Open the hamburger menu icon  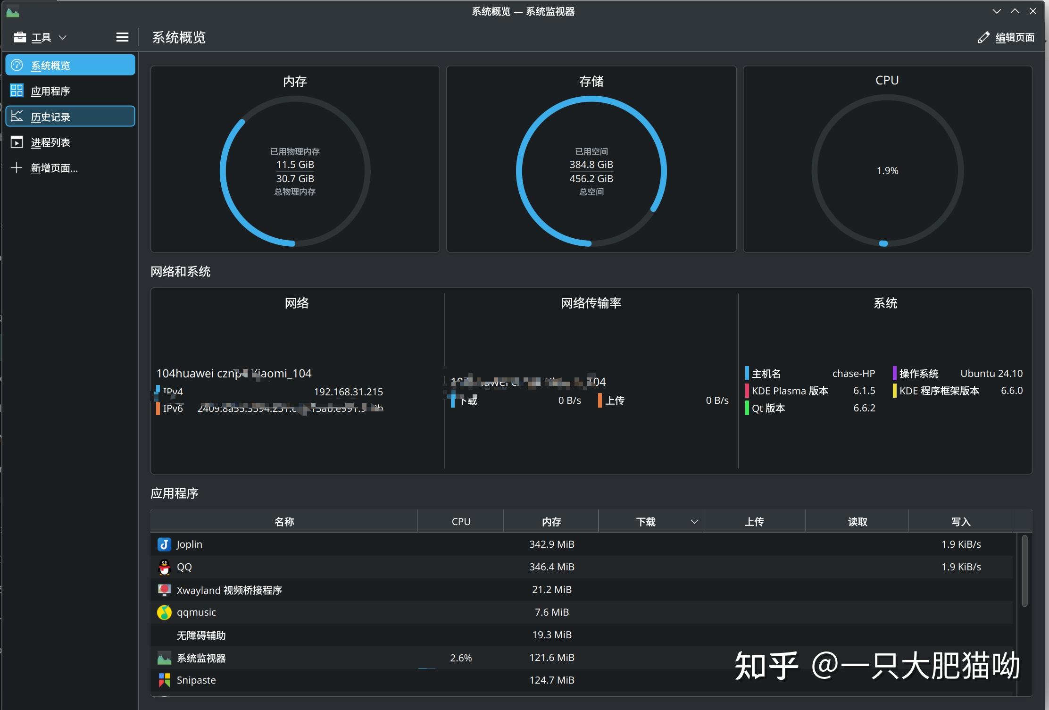click(122, 37)
